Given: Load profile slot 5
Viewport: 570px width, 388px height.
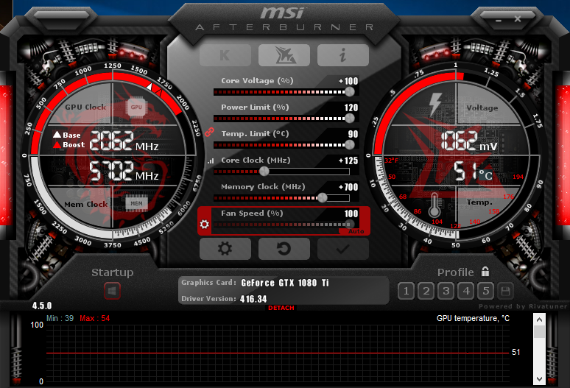Looking at the screenshot, I should [485, 291].
